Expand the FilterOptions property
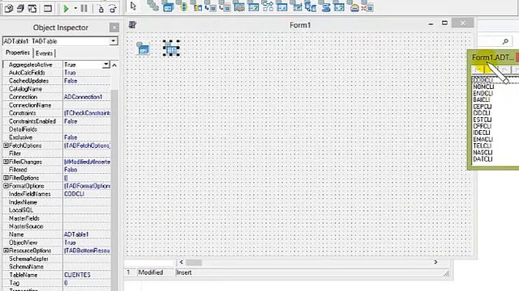This screenshot has height=291, width=519. pos(6,178)
